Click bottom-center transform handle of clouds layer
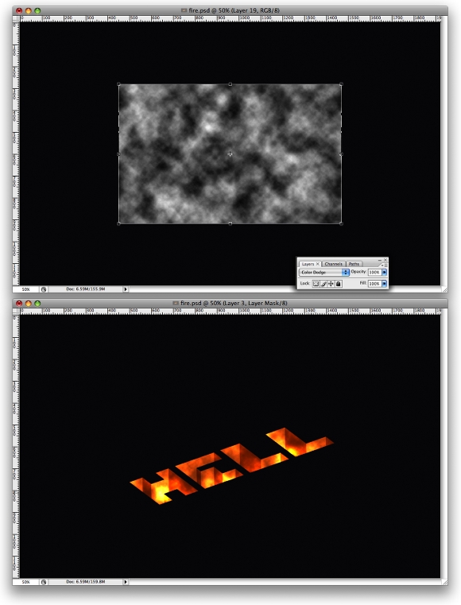Viewport: 461px width, 605px height. (x=230, y=223)
